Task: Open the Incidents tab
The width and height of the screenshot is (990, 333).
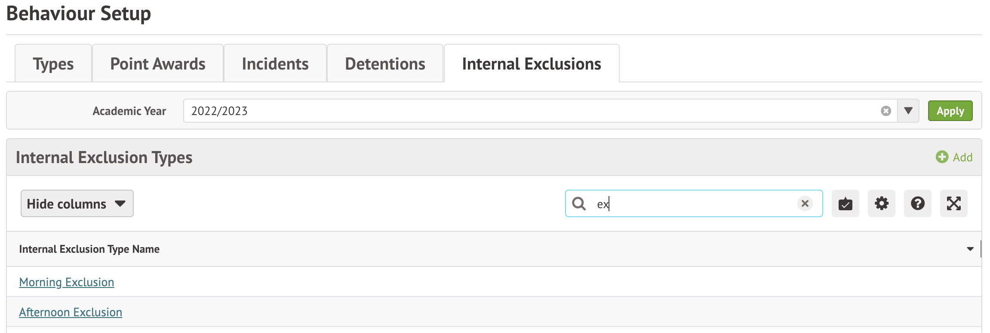Action: [x=275, y=64]
